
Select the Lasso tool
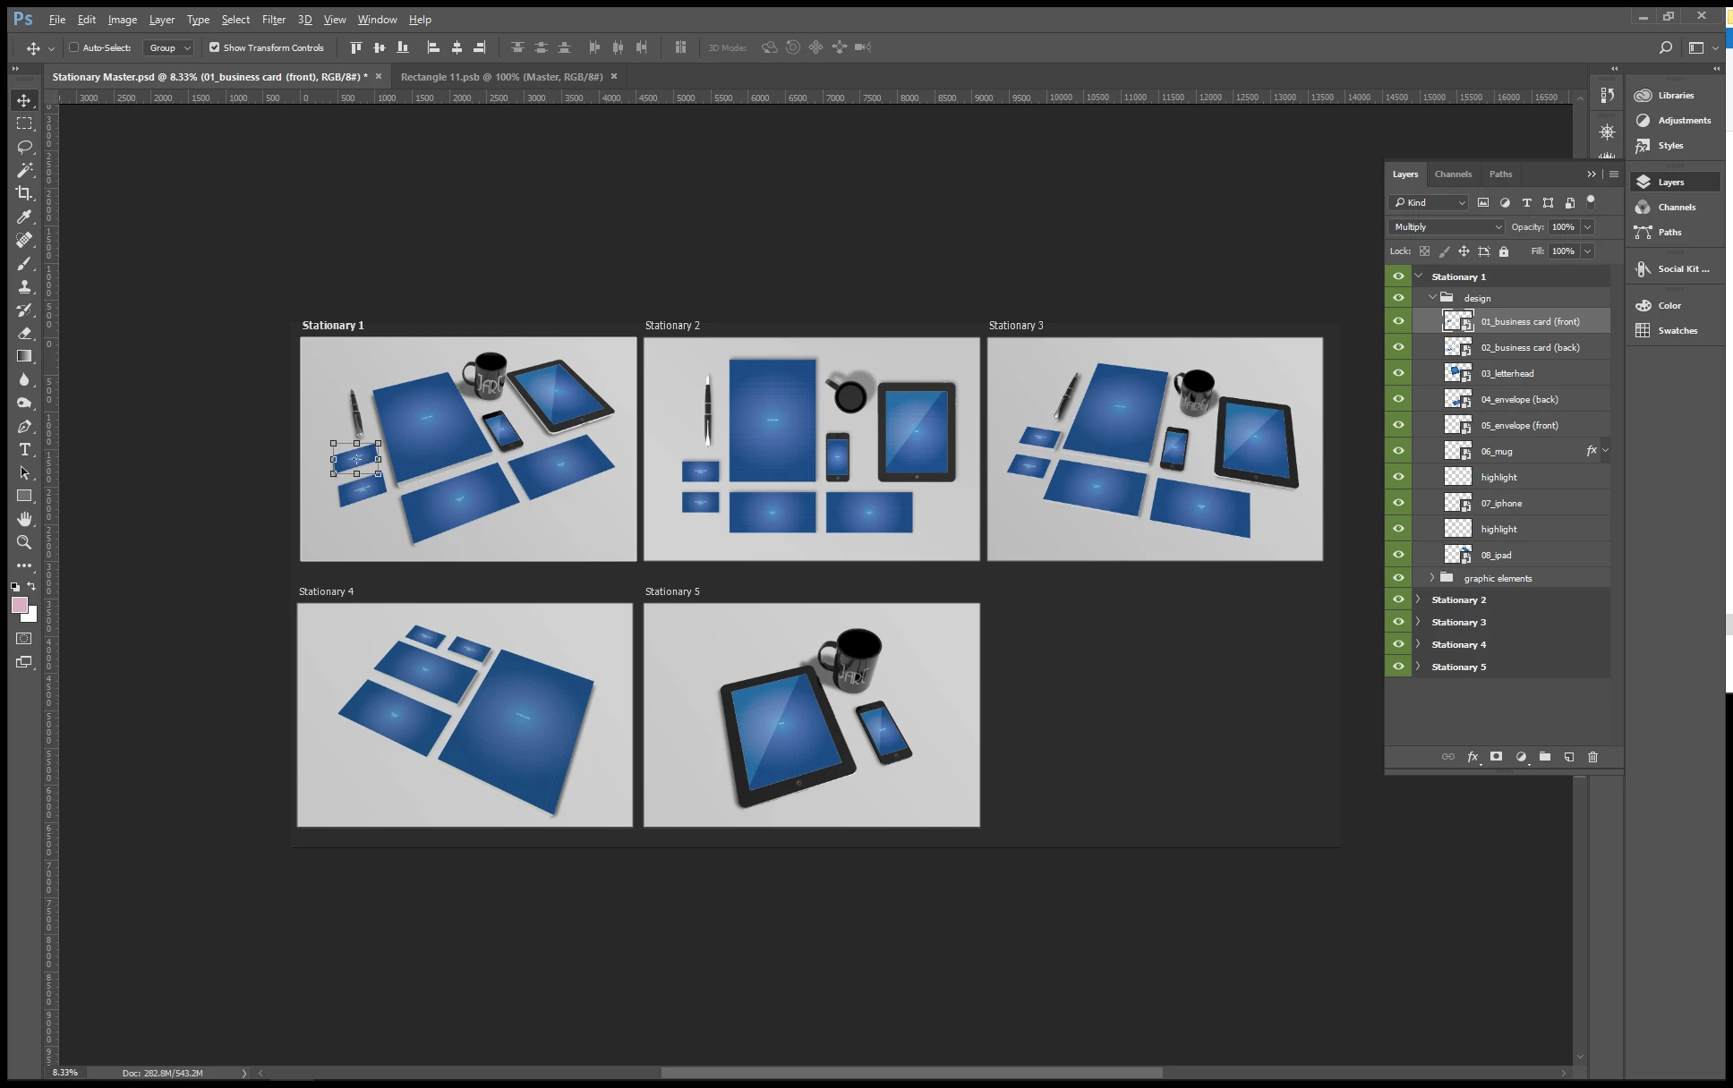pyautogui.click(x=24, y=146)
